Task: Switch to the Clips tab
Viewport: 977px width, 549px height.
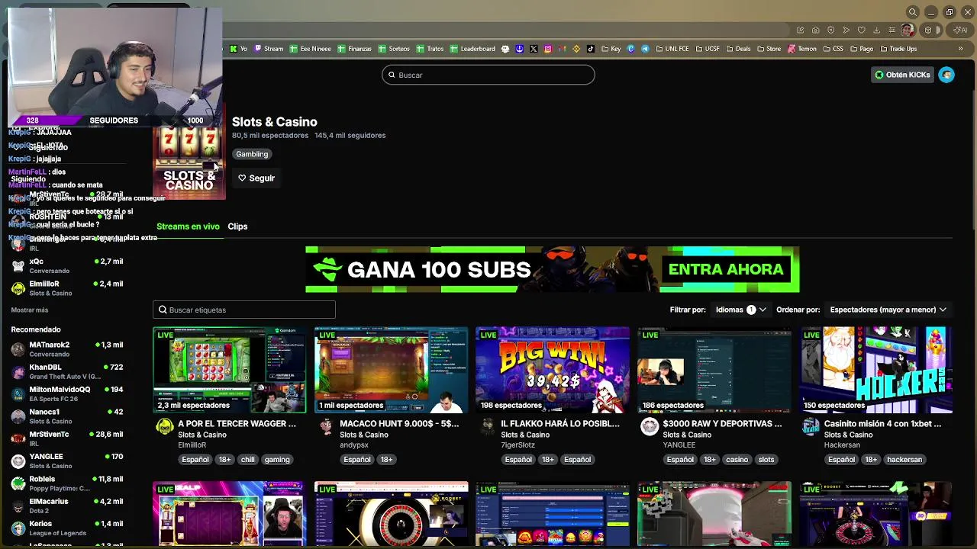Action: [237, 226]
